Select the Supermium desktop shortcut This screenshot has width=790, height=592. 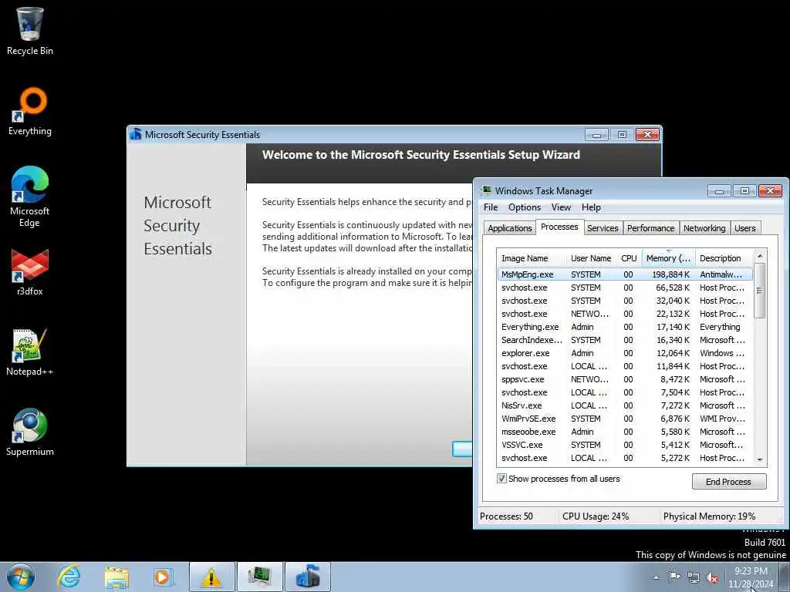click(30, 432)
